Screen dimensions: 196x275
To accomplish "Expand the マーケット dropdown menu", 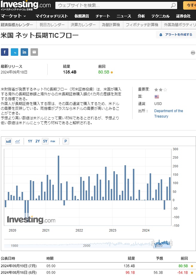I will pyautogui.click(x=13, y=16).
